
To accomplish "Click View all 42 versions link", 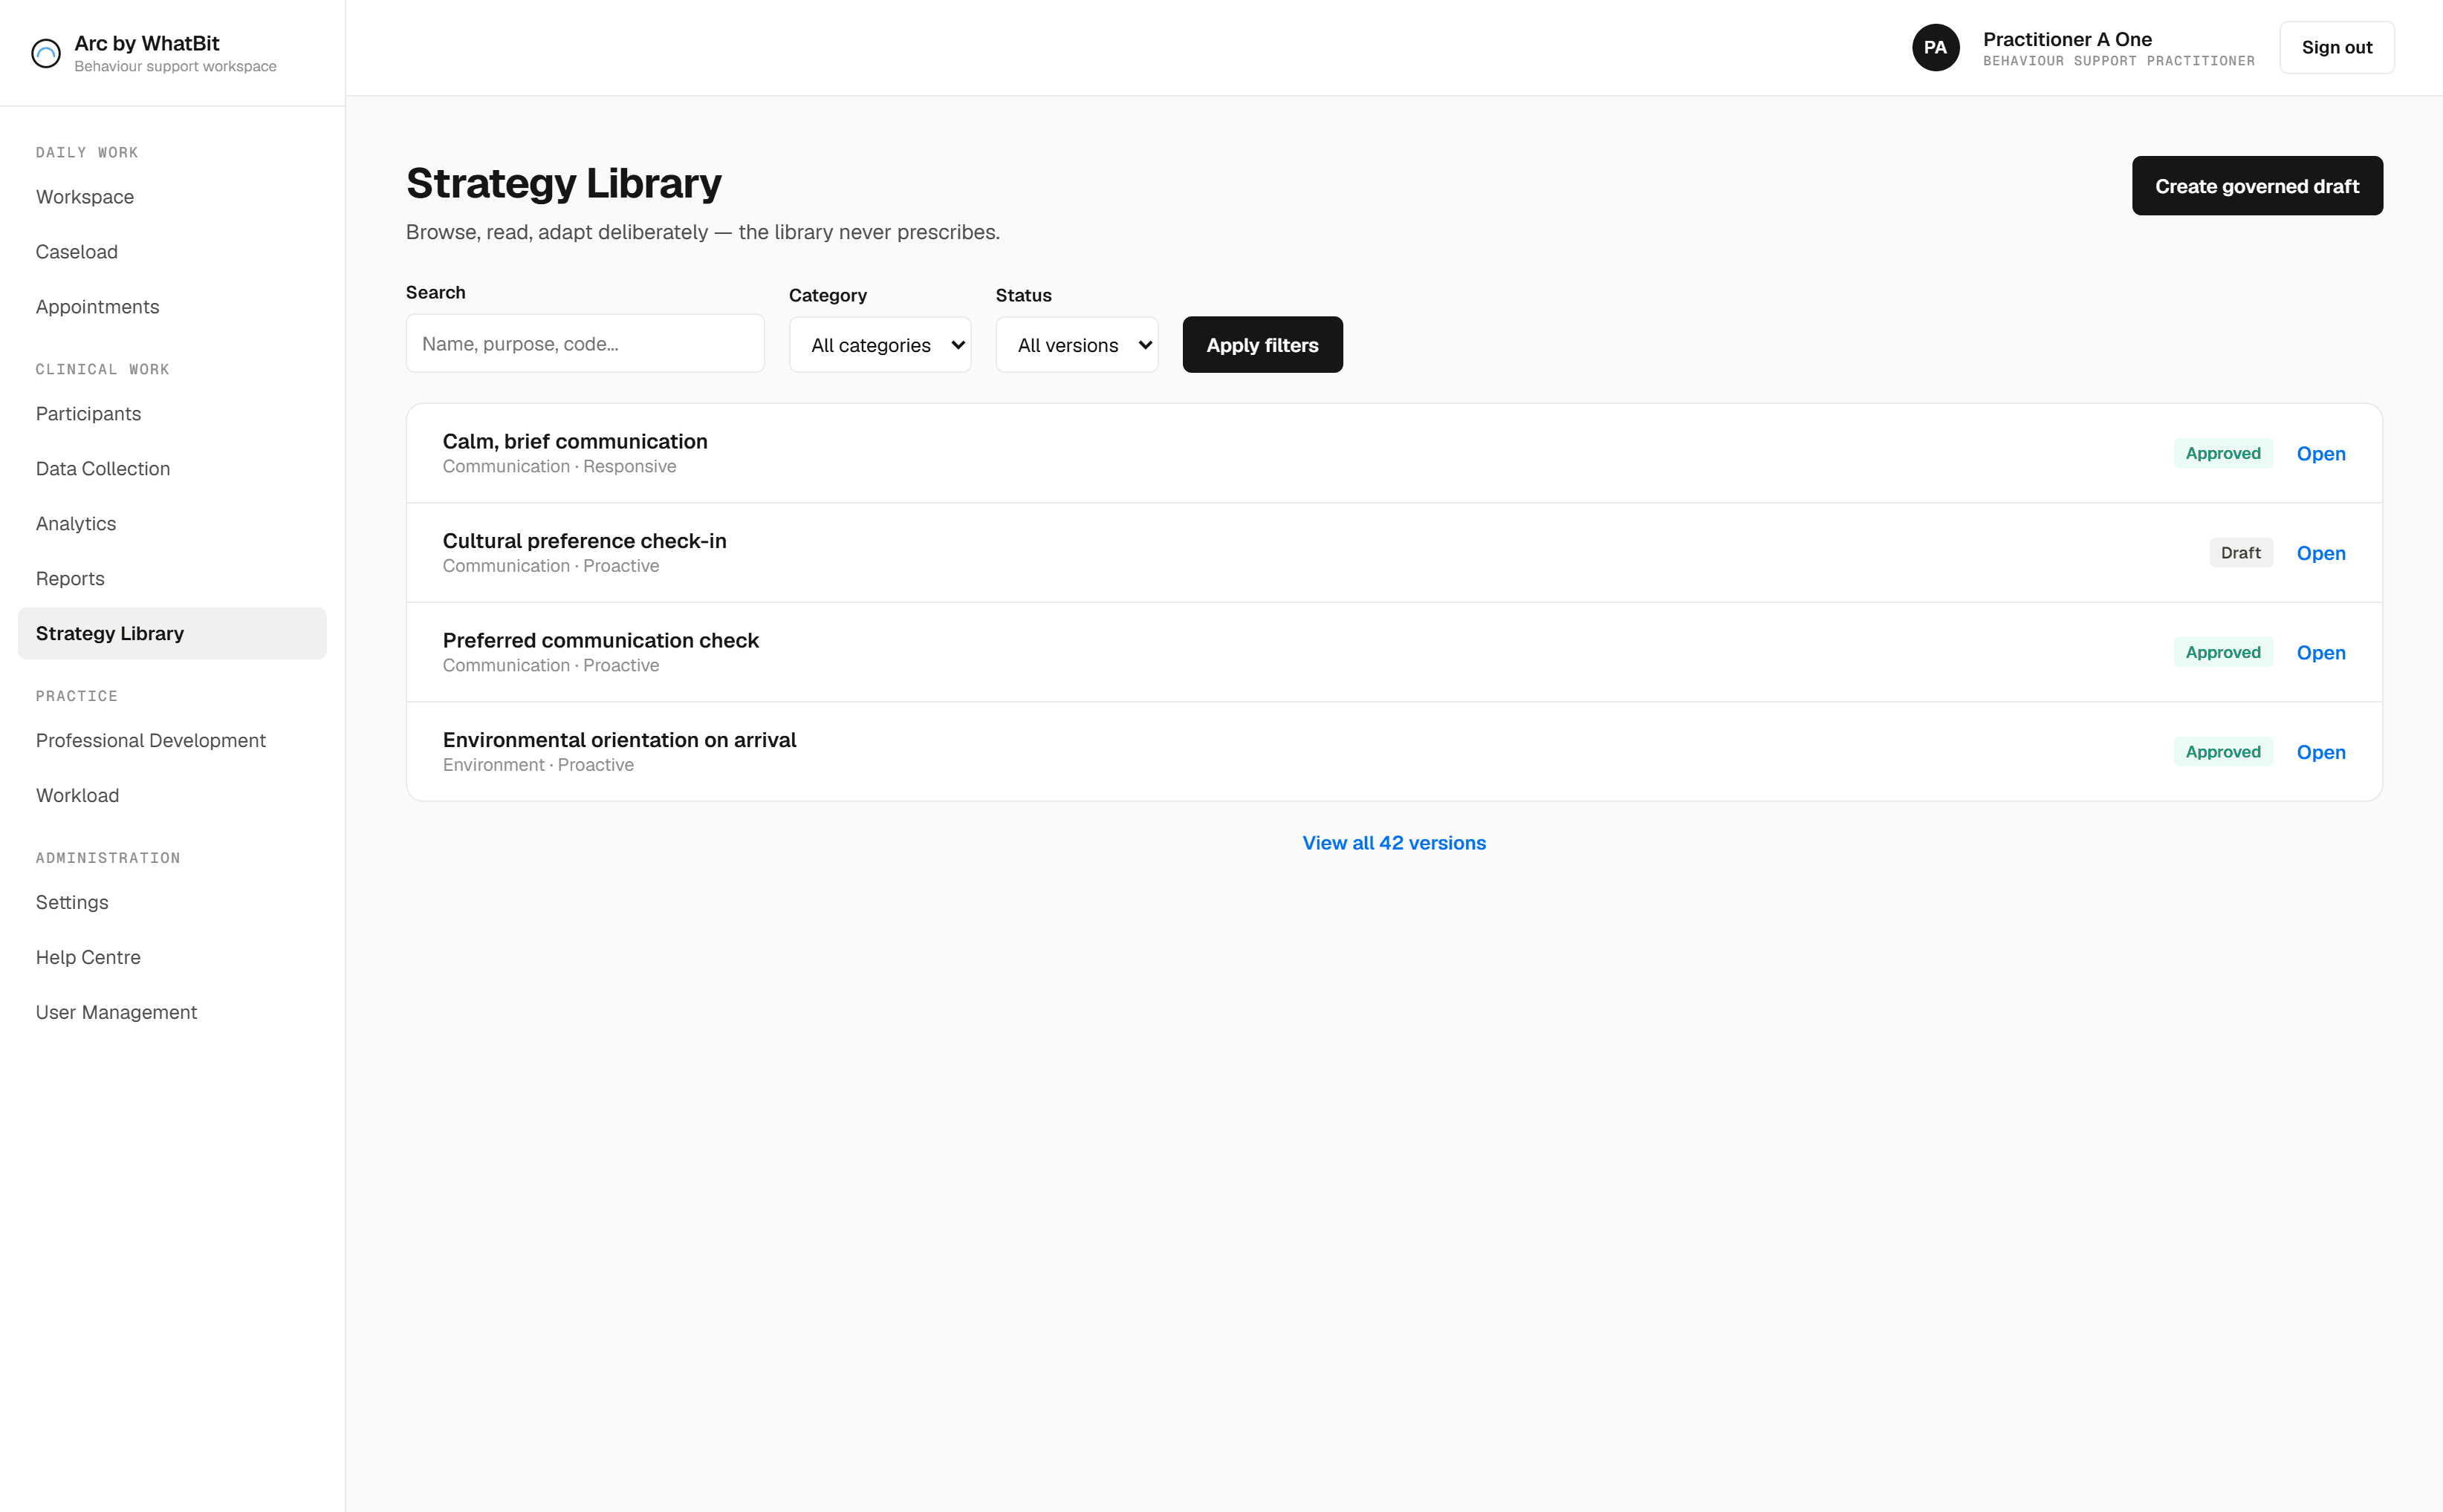I will point(1394,843).
